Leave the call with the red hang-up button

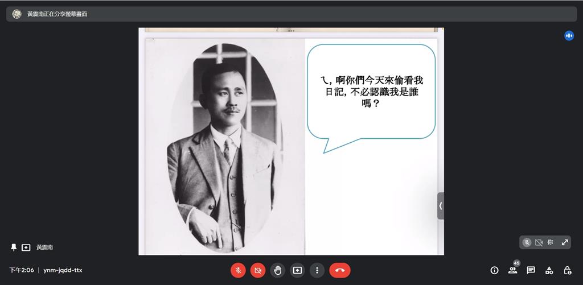pos(340,271)
